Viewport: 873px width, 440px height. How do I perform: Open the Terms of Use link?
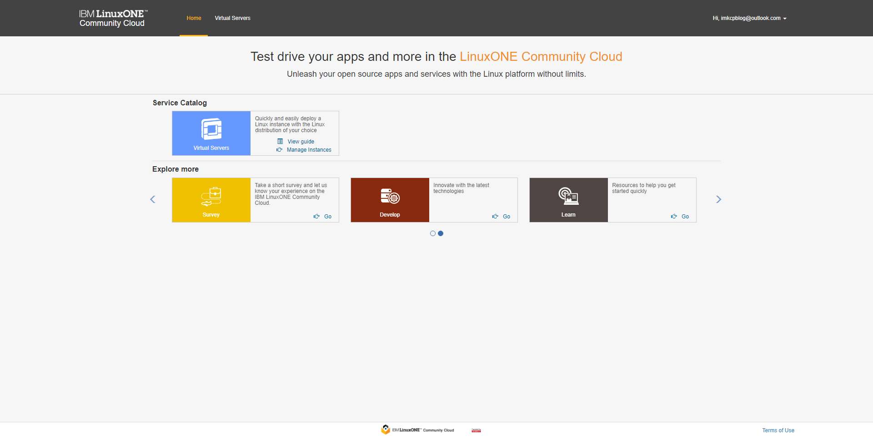[x=778, y=430]
